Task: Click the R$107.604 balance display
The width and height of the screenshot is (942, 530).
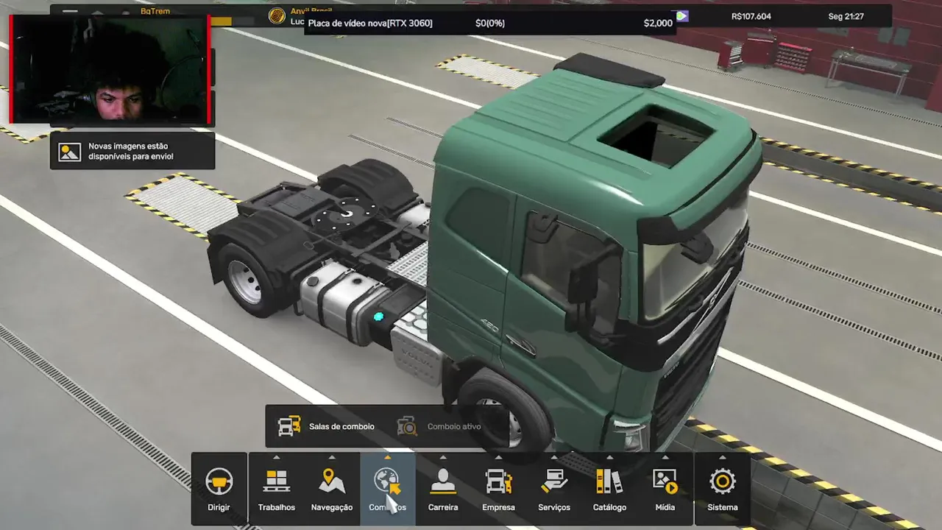Action: coord(751,16)
